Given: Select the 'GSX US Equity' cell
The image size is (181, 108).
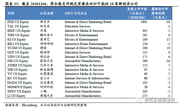Looking at the screenshot, I should coord(18,52).
